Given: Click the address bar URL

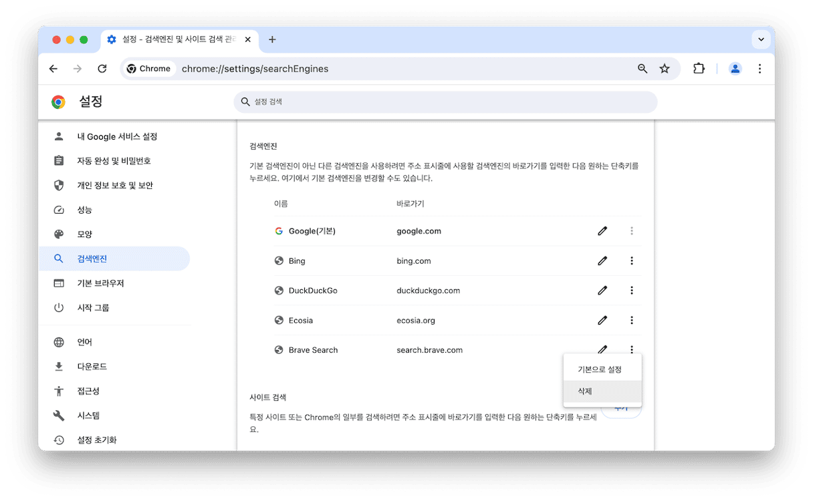Looking at the screenshot, I should [x=255, y=69].
